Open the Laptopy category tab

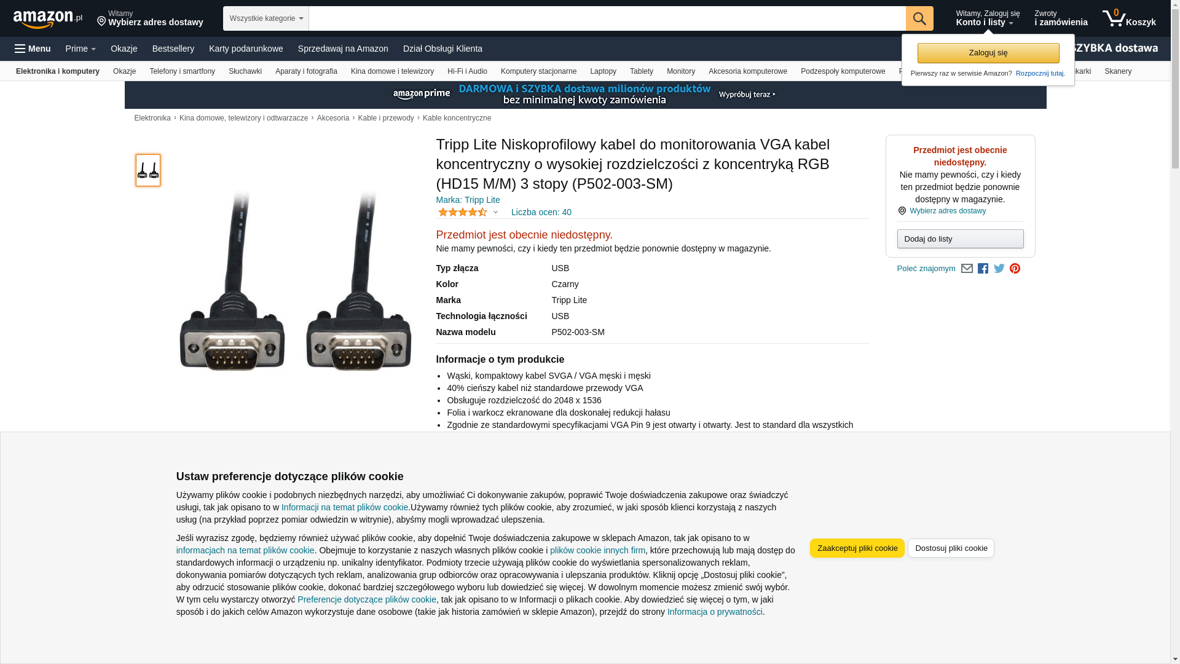pos(603,71)
